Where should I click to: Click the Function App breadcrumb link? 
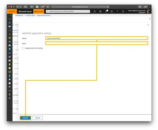click(30, 15)
